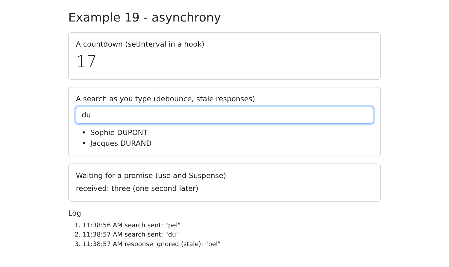The height and width of the screenshot is (267, 449).
Task: Click the search input containing "du"
Action: (x=224, y=115)
